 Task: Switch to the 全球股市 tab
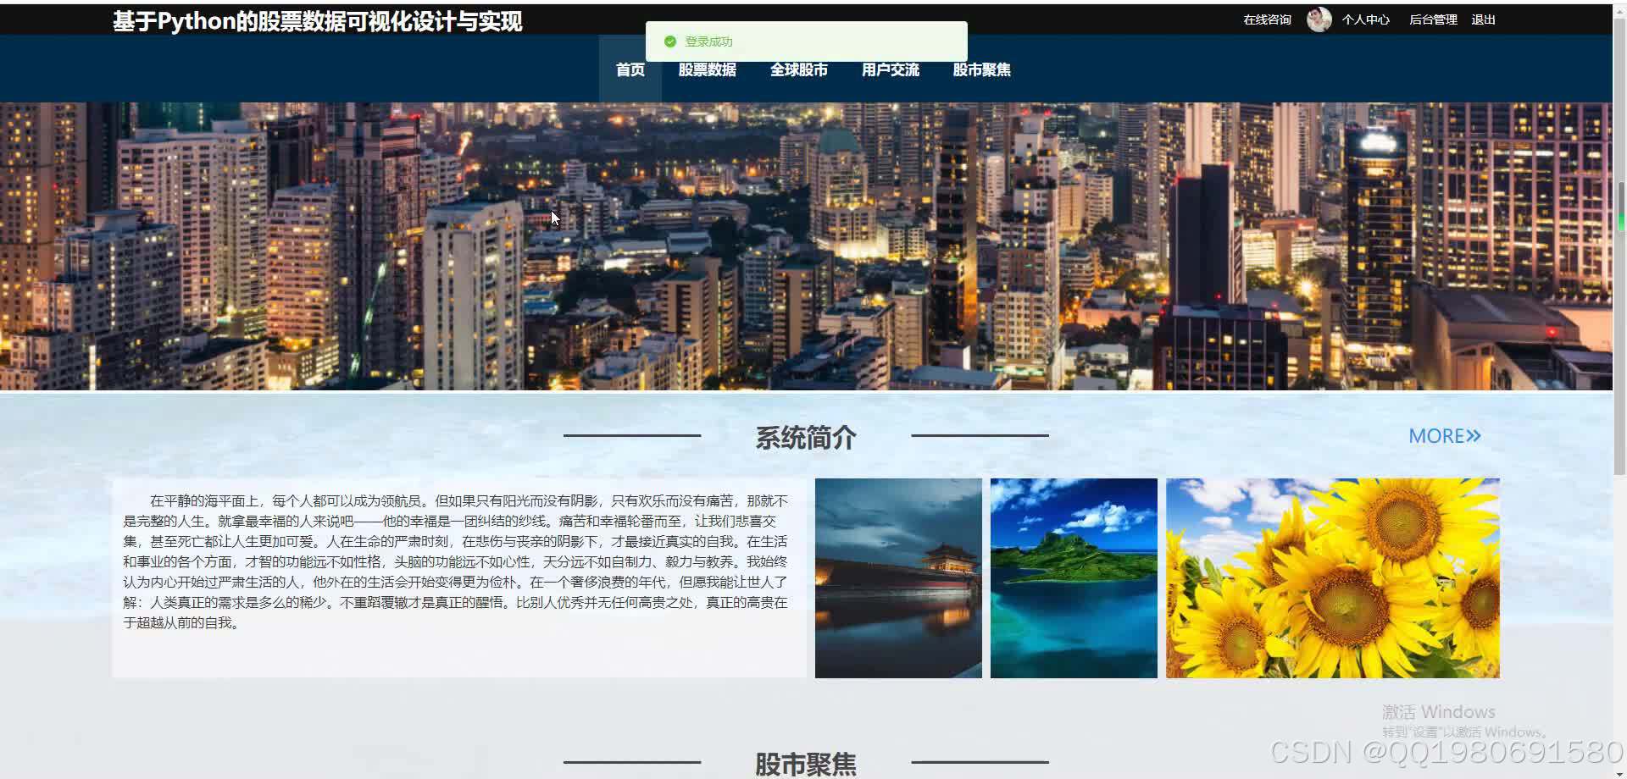[798, 70]
